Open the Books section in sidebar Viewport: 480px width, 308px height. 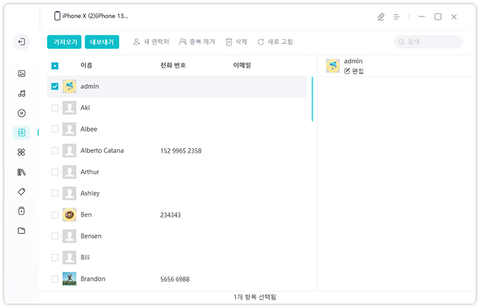click(22, 172)
